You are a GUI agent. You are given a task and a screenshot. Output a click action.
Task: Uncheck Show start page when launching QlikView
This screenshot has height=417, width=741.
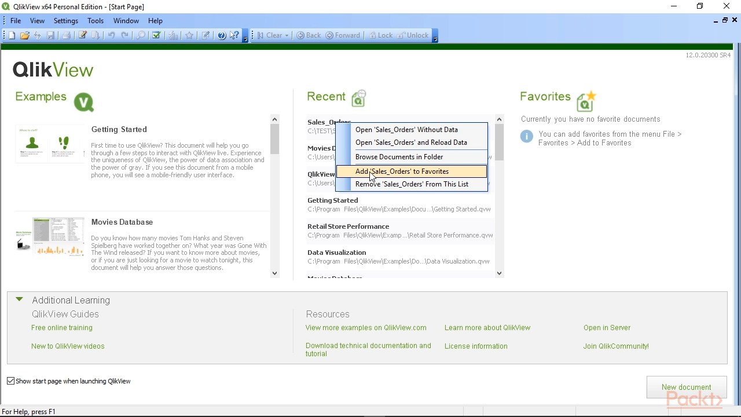[x=10, y=381]
